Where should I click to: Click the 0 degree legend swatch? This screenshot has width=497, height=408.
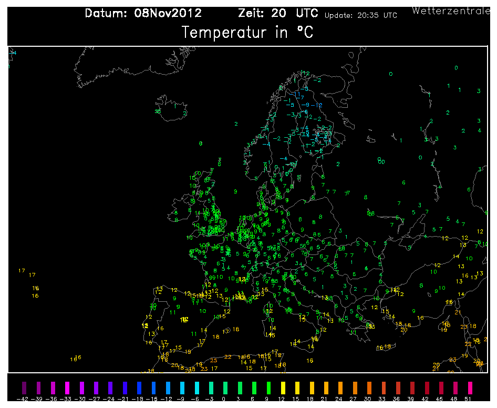point(225,388)
